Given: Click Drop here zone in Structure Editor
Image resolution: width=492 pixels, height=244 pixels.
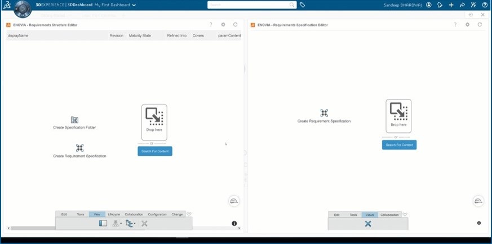Looking at the screenshot, I should [x=154, y=123].
